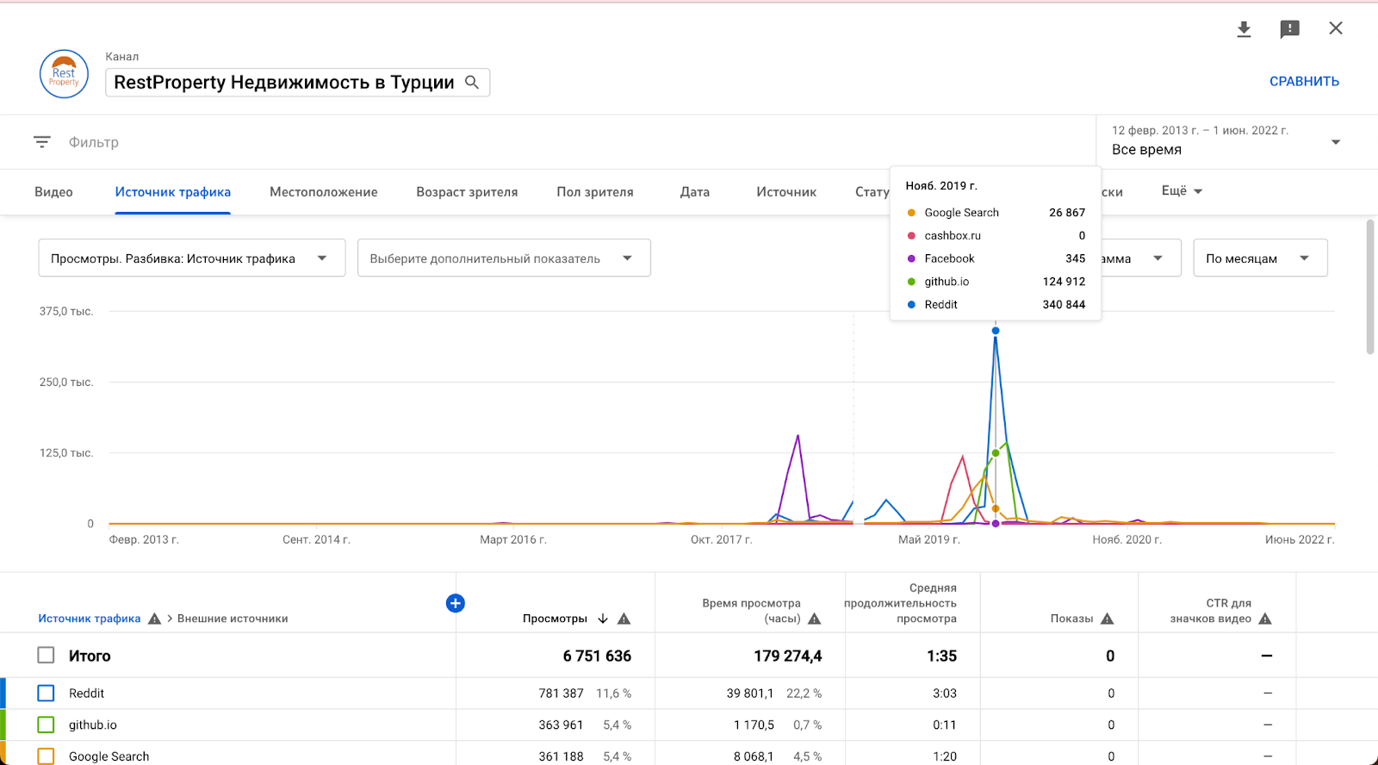Click the blue Reddit row color bar
The width and height of the screenshot is (1378, 765).
[3, 693]
